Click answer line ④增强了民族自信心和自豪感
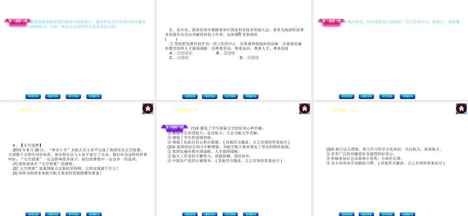 click(x=229, y=142)
